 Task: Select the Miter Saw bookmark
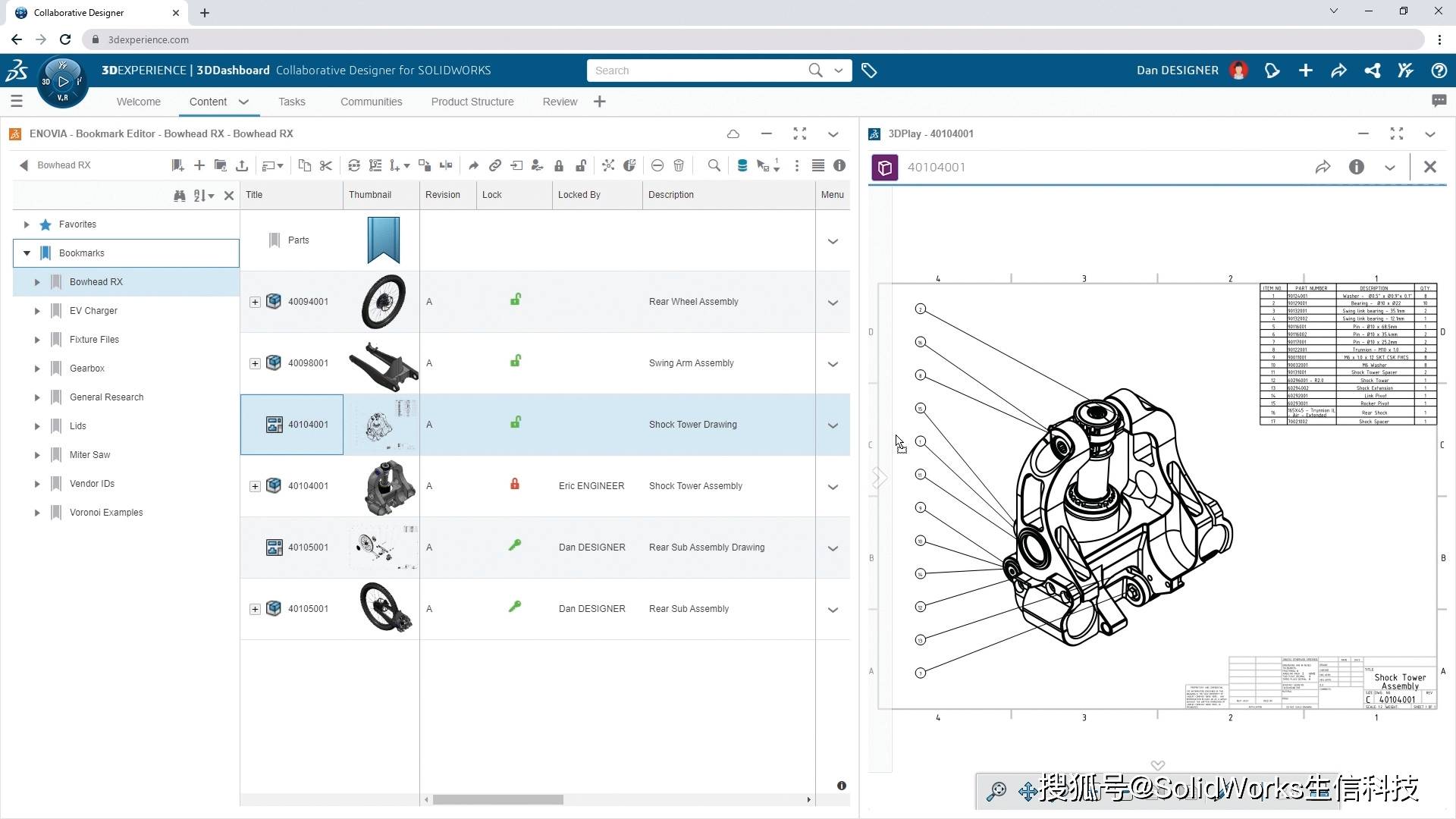pyautogui.click(x=89, y=455)
